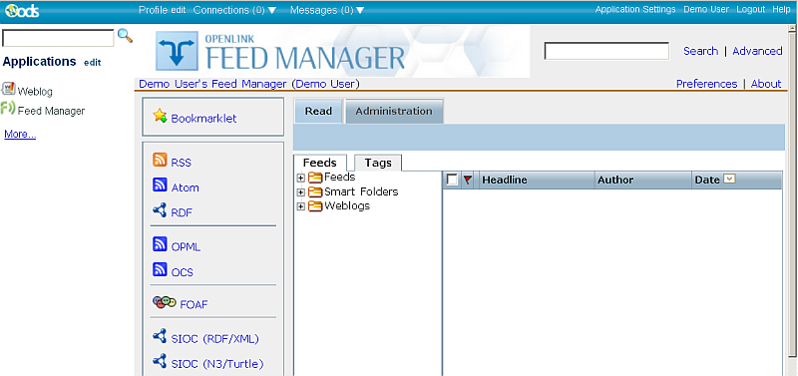Open the Connections dropdown menu

click(x=234, y=10)
